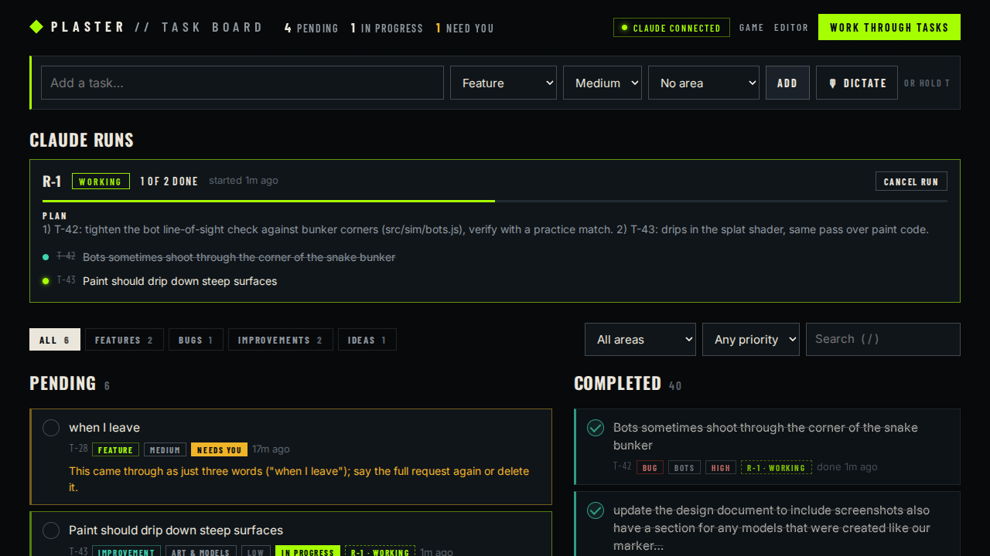Screen dimensions: 990x556
Task: Click the MEDIUM tag on task T-28
Action: tap(165, 449)
